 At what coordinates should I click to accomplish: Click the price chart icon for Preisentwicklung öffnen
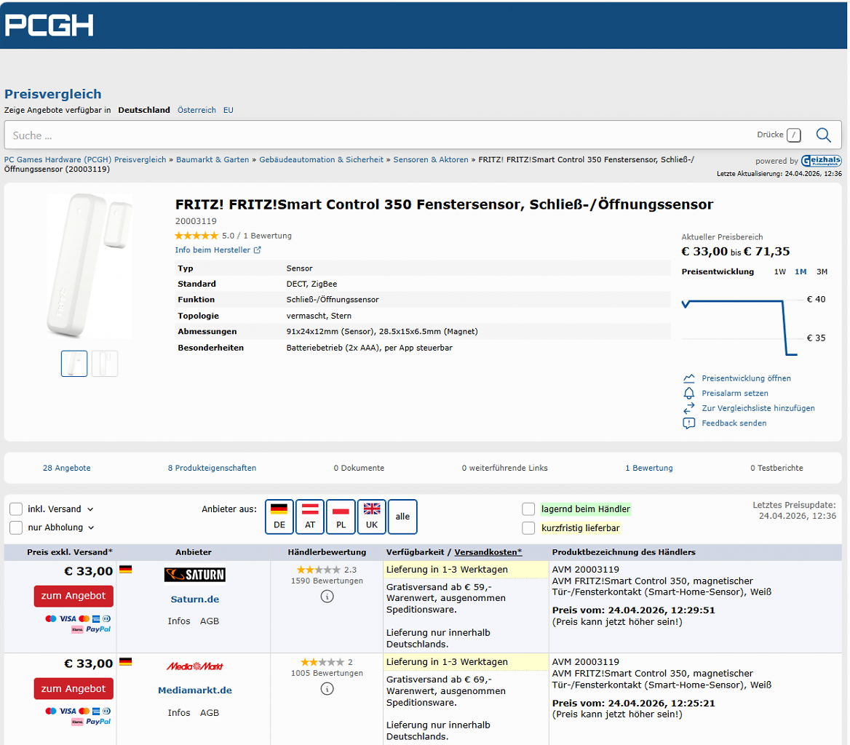click(688, 378)
